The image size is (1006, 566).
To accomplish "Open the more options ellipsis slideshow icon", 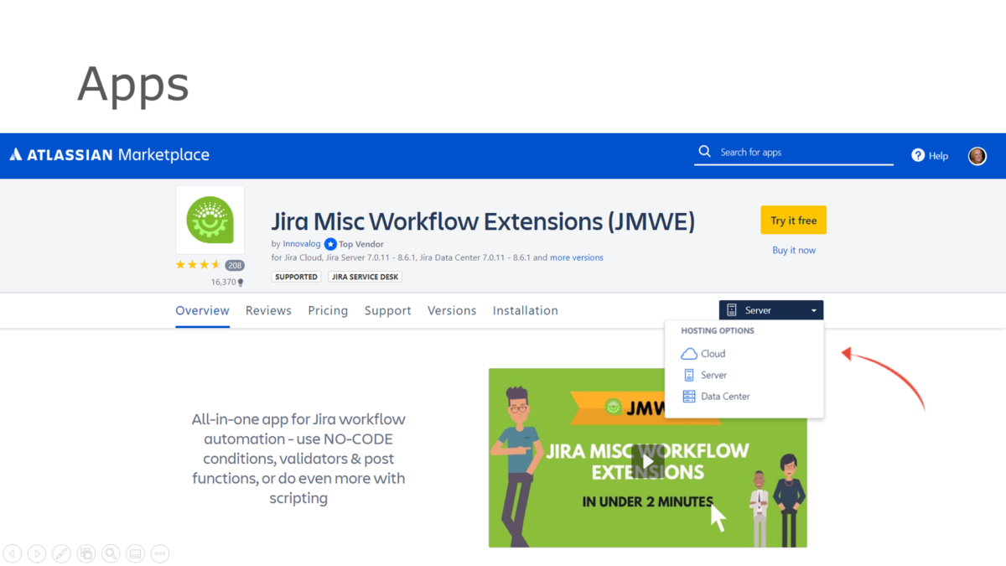I will [x=159, y=553].
